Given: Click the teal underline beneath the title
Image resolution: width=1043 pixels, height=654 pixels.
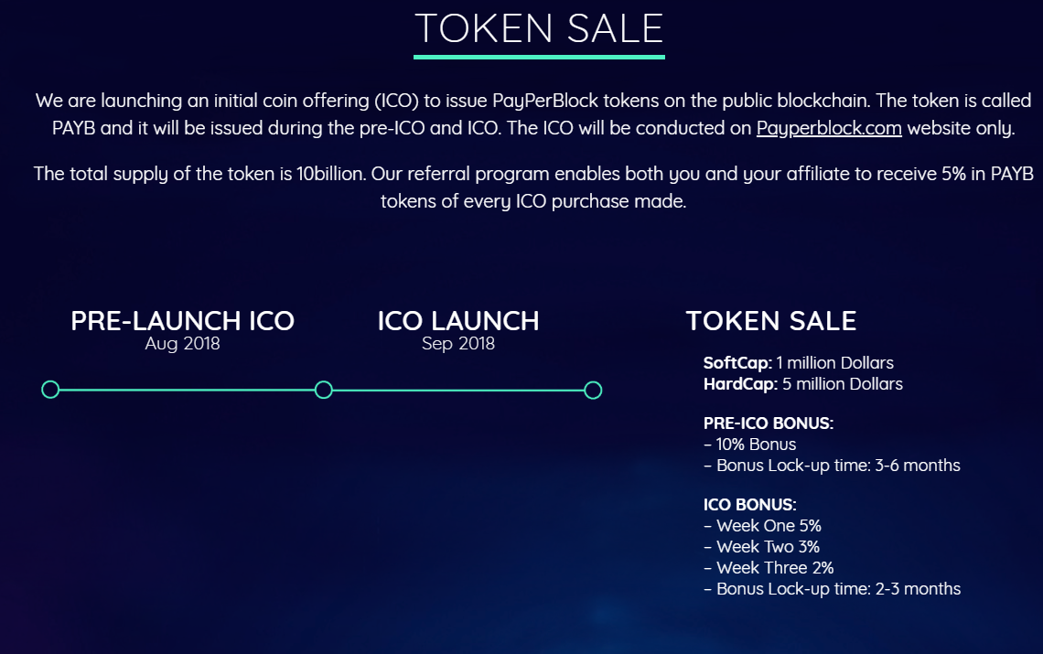Looking at the screenshot, I should coord(539,58).
